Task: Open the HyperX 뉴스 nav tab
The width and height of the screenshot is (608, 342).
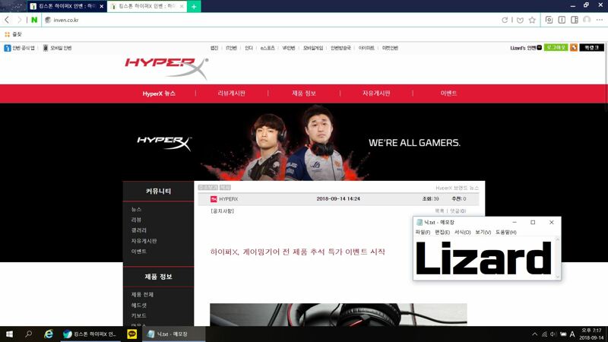Action: 159,93
